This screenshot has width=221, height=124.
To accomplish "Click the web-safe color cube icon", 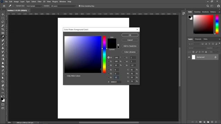I will [118, 45].
